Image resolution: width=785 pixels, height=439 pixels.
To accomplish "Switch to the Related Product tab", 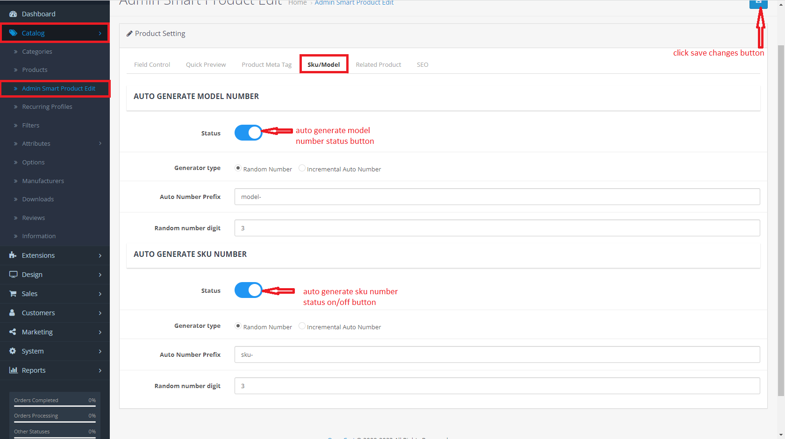I will (x=378, y=64).
